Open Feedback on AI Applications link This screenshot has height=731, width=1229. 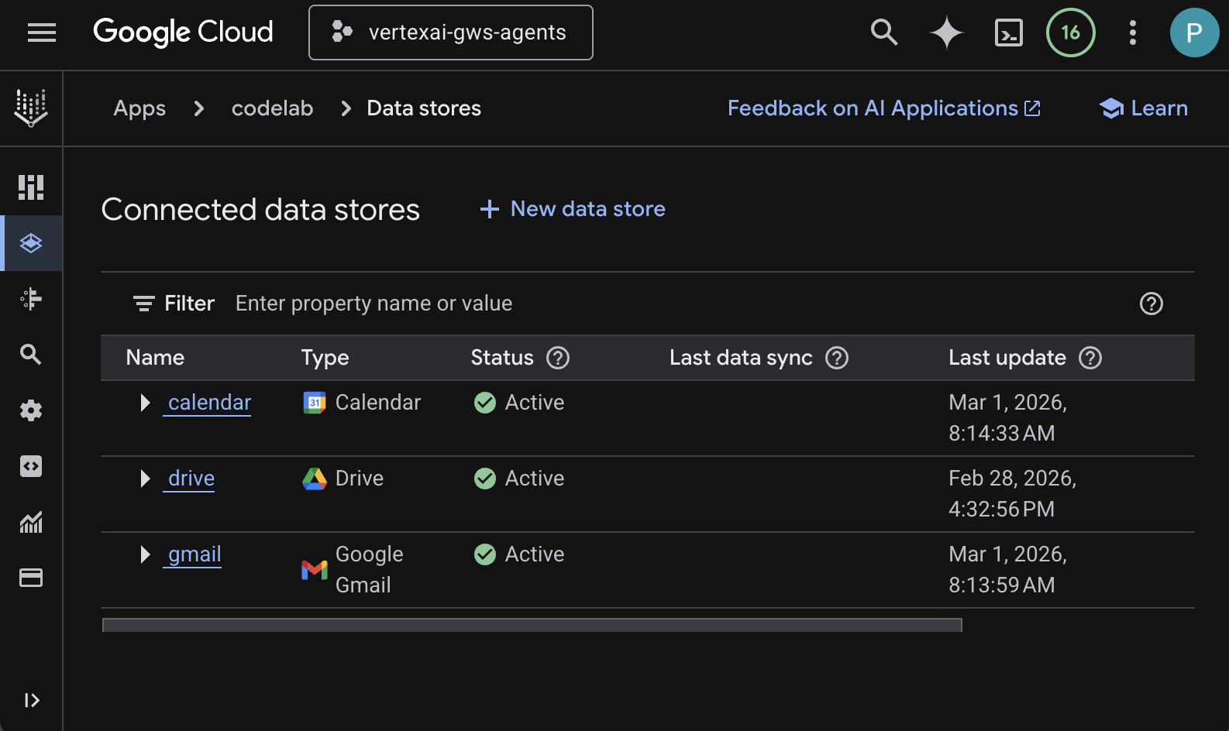click(x=883, y=108)
